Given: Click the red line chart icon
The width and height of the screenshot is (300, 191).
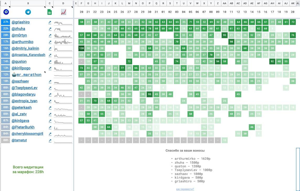Looking at the screenshot, I should (x=63, y=12).
